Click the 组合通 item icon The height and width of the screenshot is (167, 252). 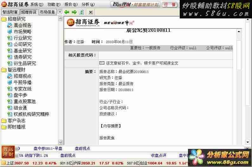coord(10,108)
